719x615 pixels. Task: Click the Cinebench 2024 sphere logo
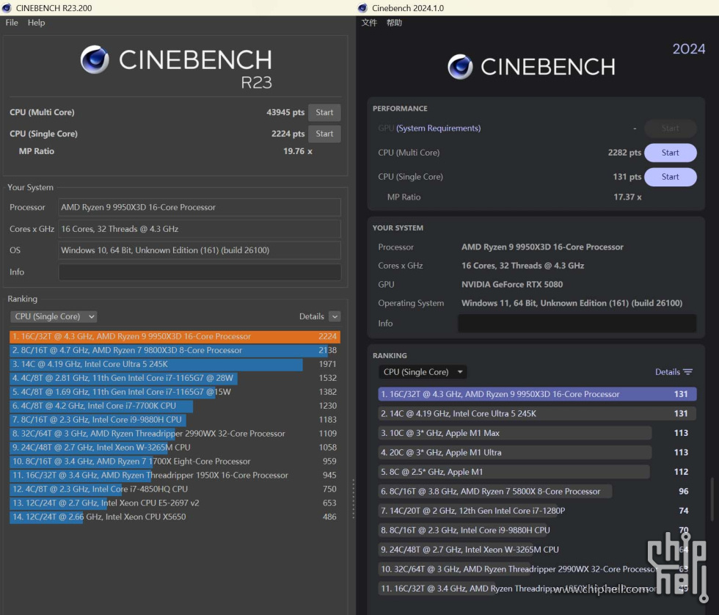[x=460, y=67]
